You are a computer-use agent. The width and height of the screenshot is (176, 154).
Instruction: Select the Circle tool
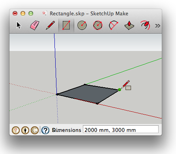[x=82, y=25]
